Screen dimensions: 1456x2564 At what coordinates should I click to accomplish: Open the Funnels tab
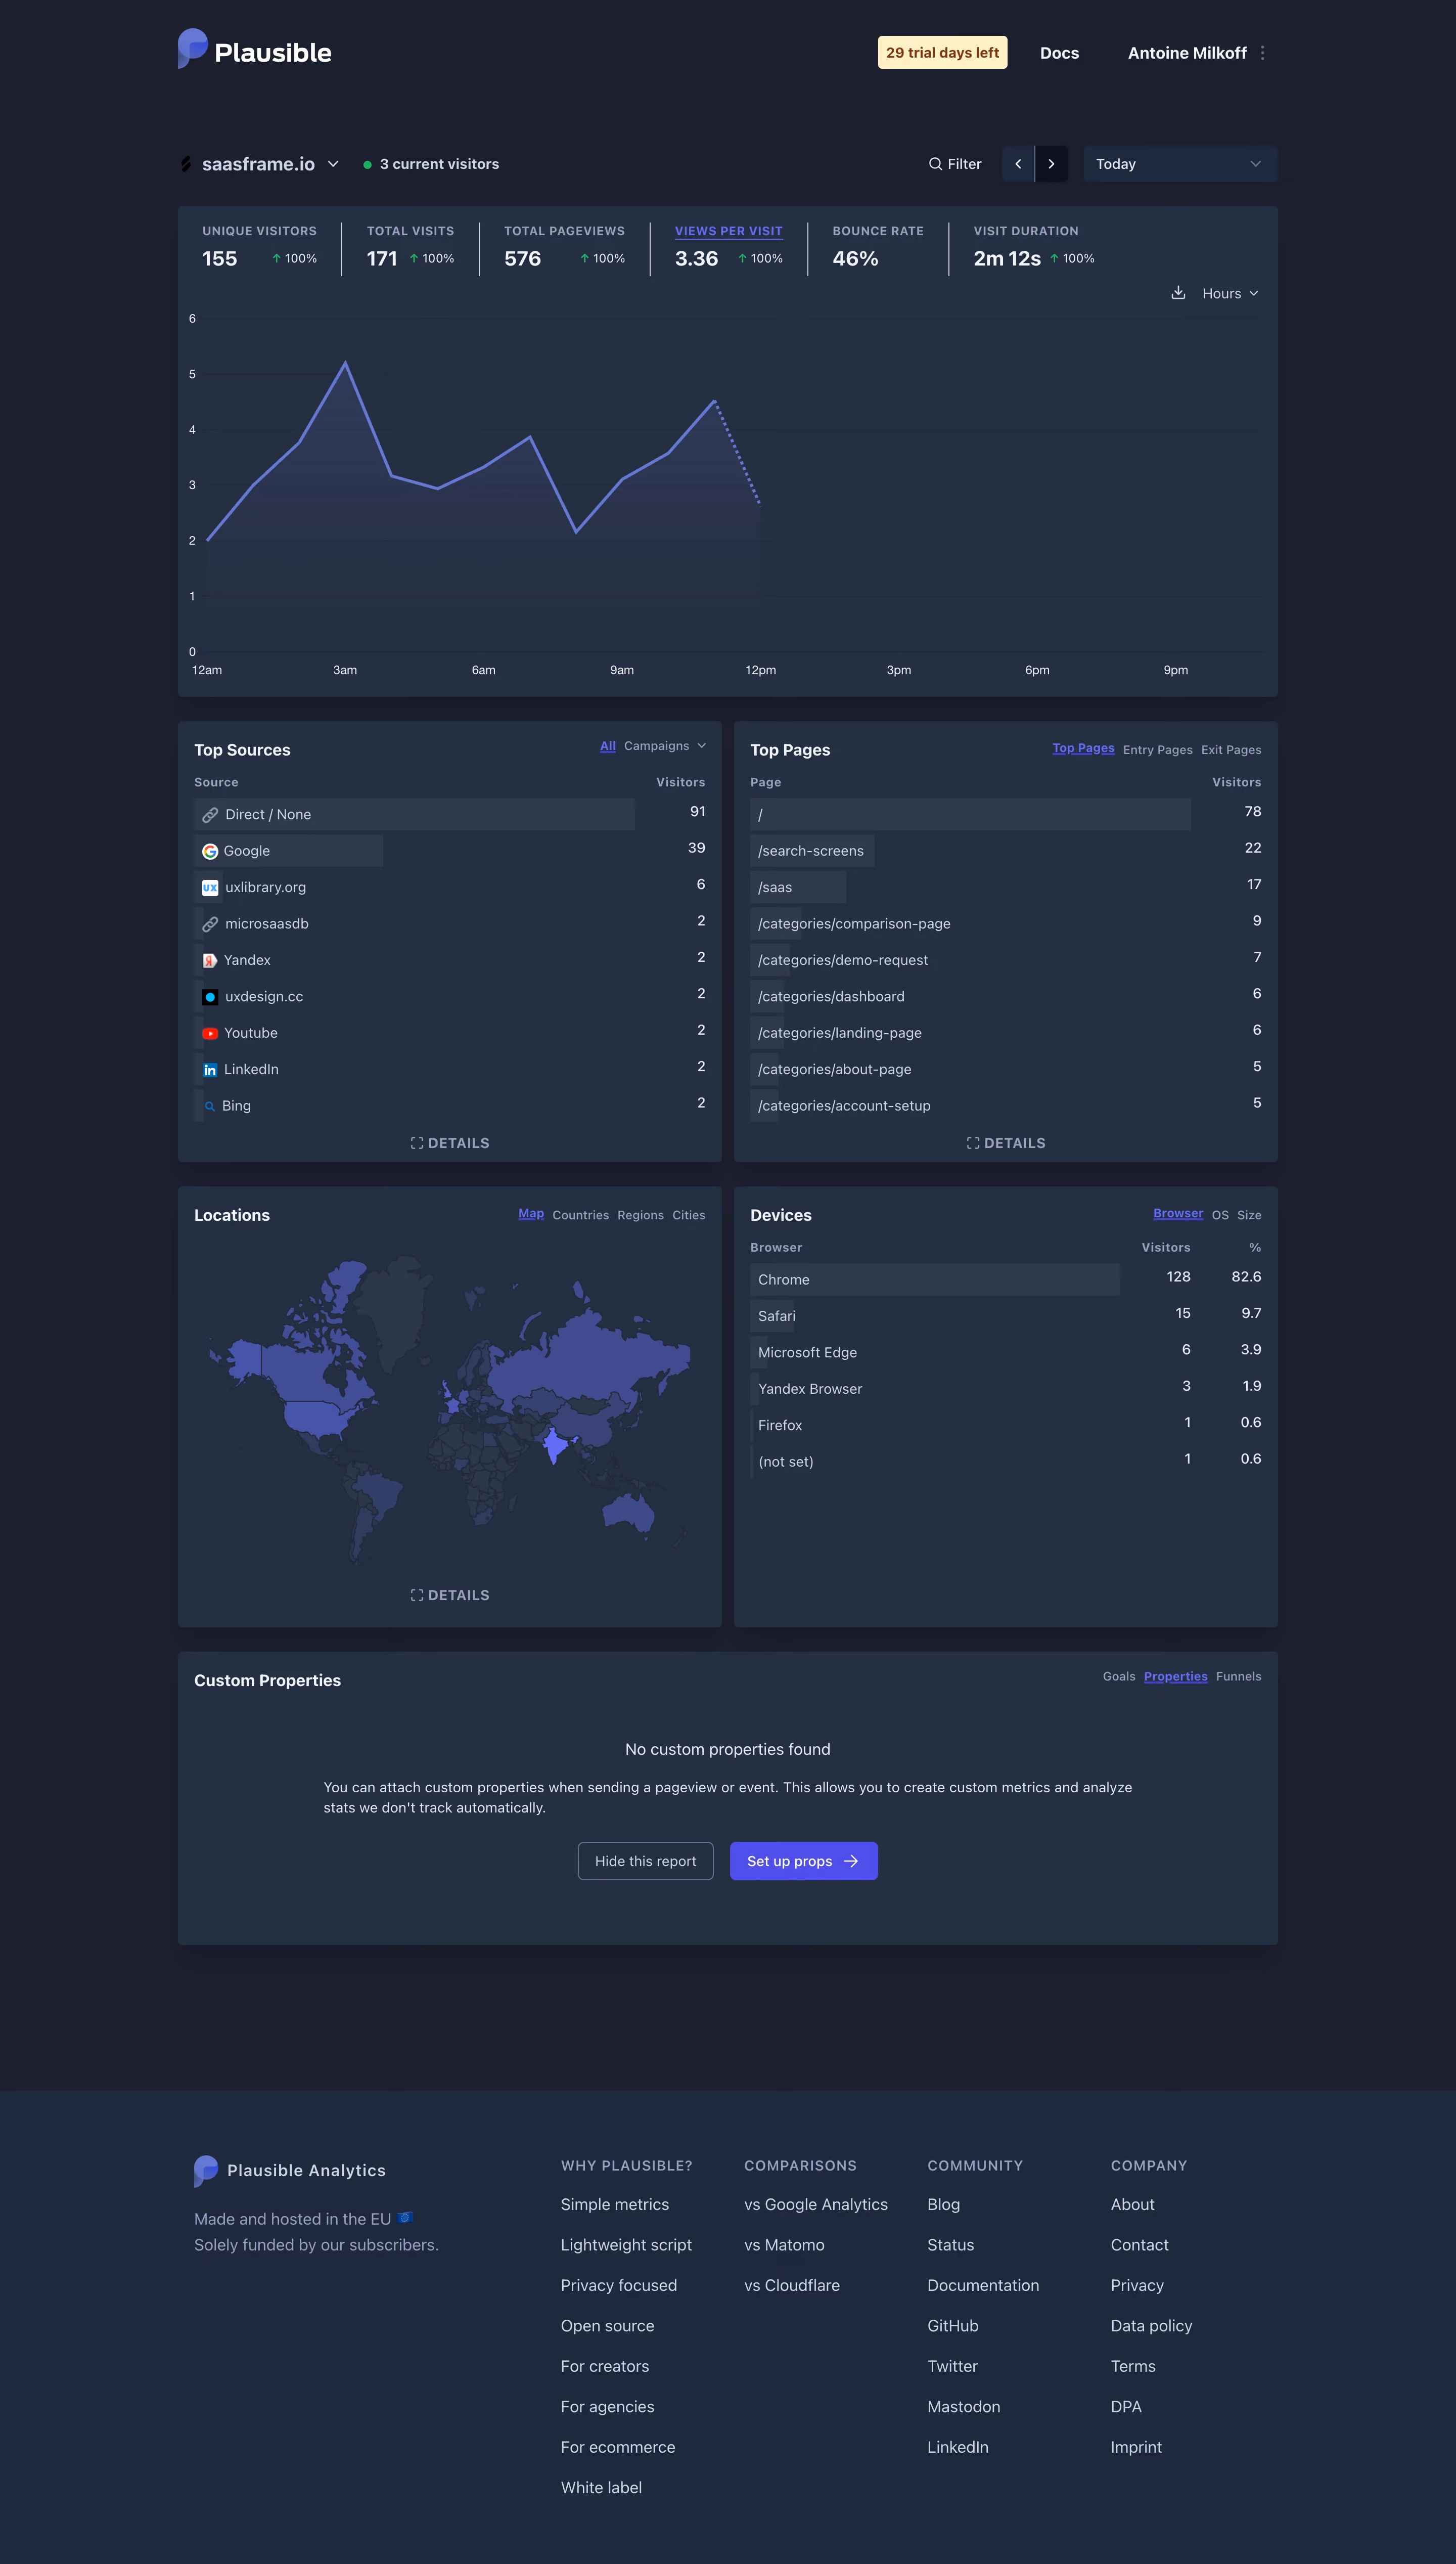point(1238,1676)
